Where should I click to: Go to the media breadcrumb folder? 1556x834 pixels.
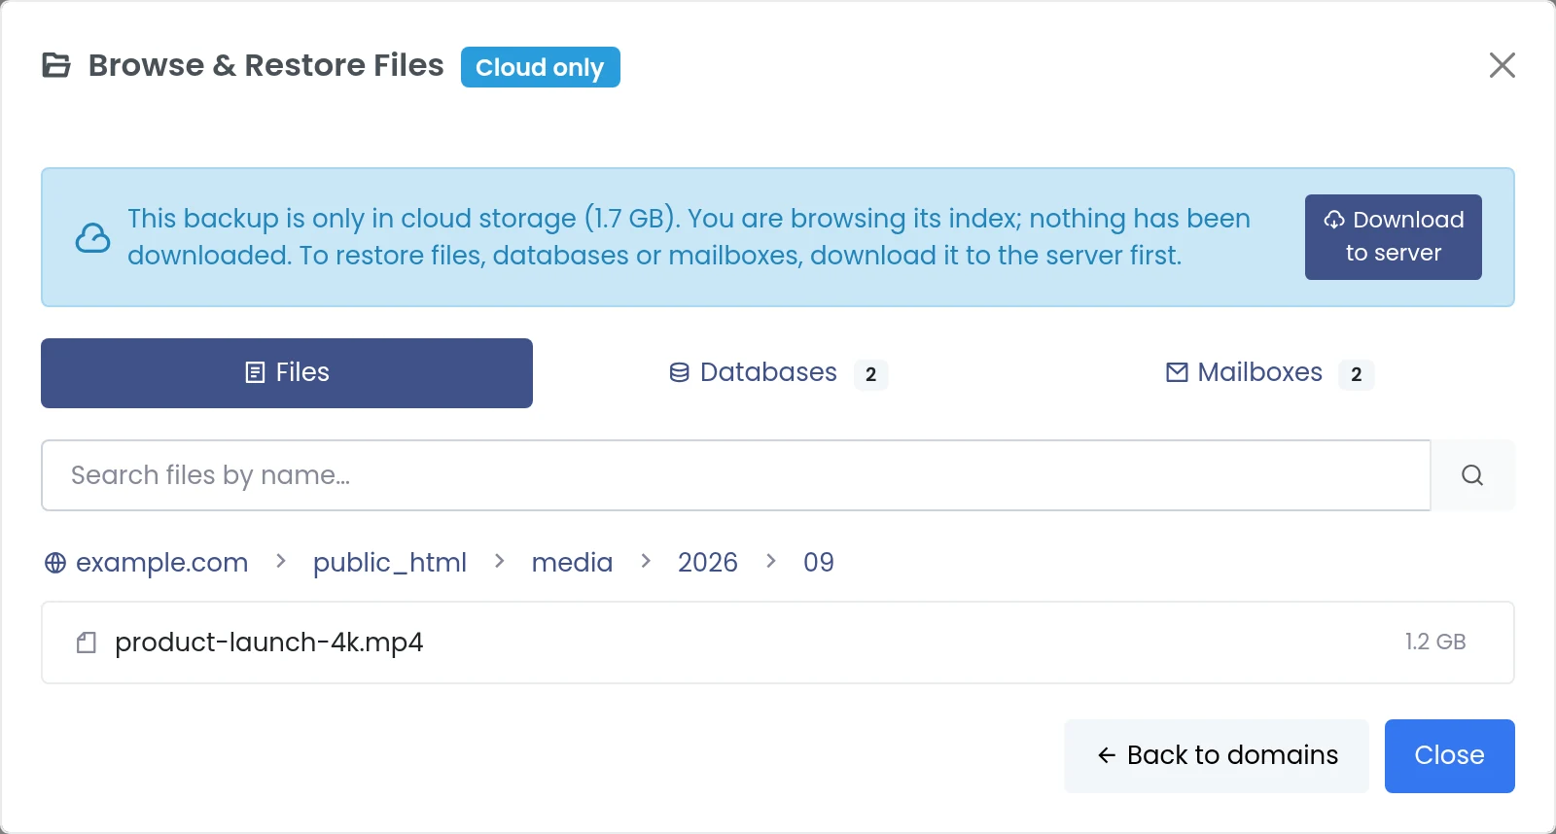point(572,563)
